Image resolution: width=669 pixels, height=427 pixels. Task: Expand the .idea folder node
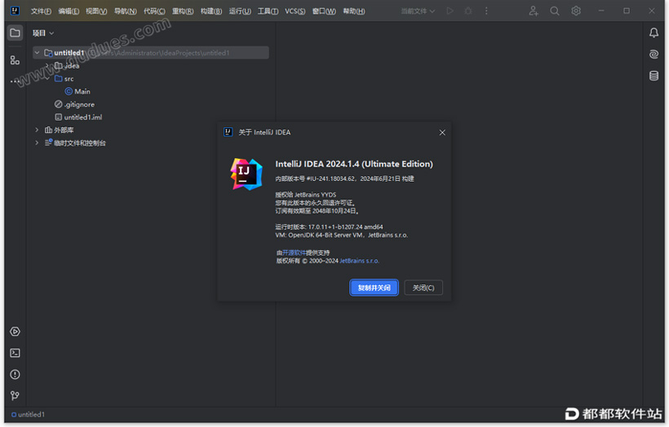point(47,66)
